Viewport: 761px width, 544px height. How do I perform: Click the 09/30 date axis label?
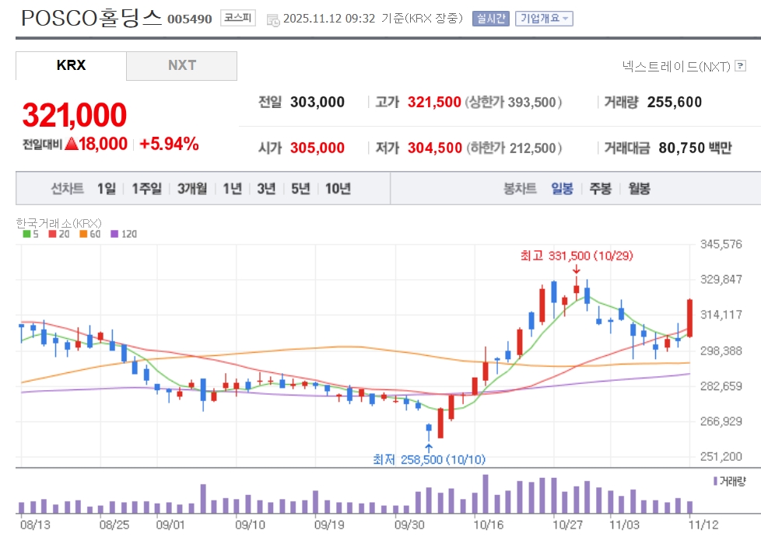pos(409,525)
